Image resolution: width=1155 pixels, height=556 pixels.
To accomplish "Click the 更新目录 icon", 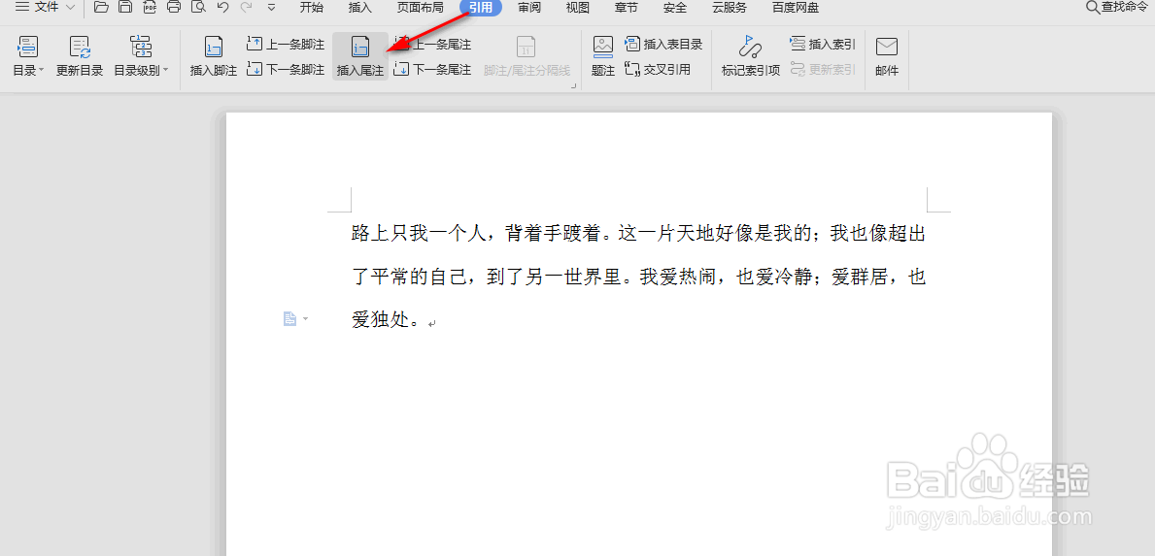I will click(80, 47).
